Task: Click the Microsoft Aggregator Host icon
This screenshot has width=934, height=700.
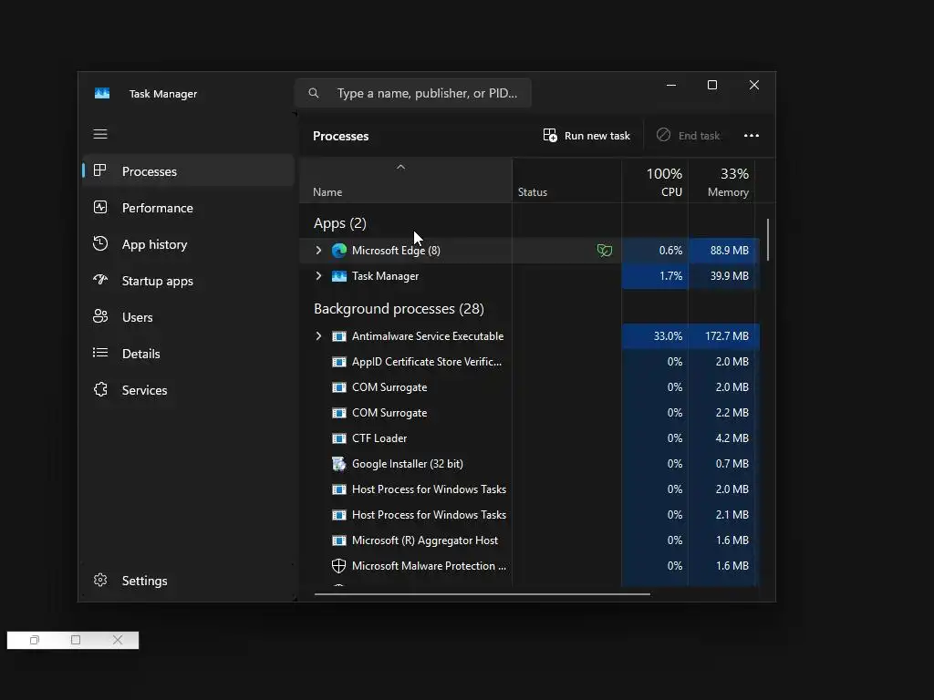Action: [x=339, y=540]
